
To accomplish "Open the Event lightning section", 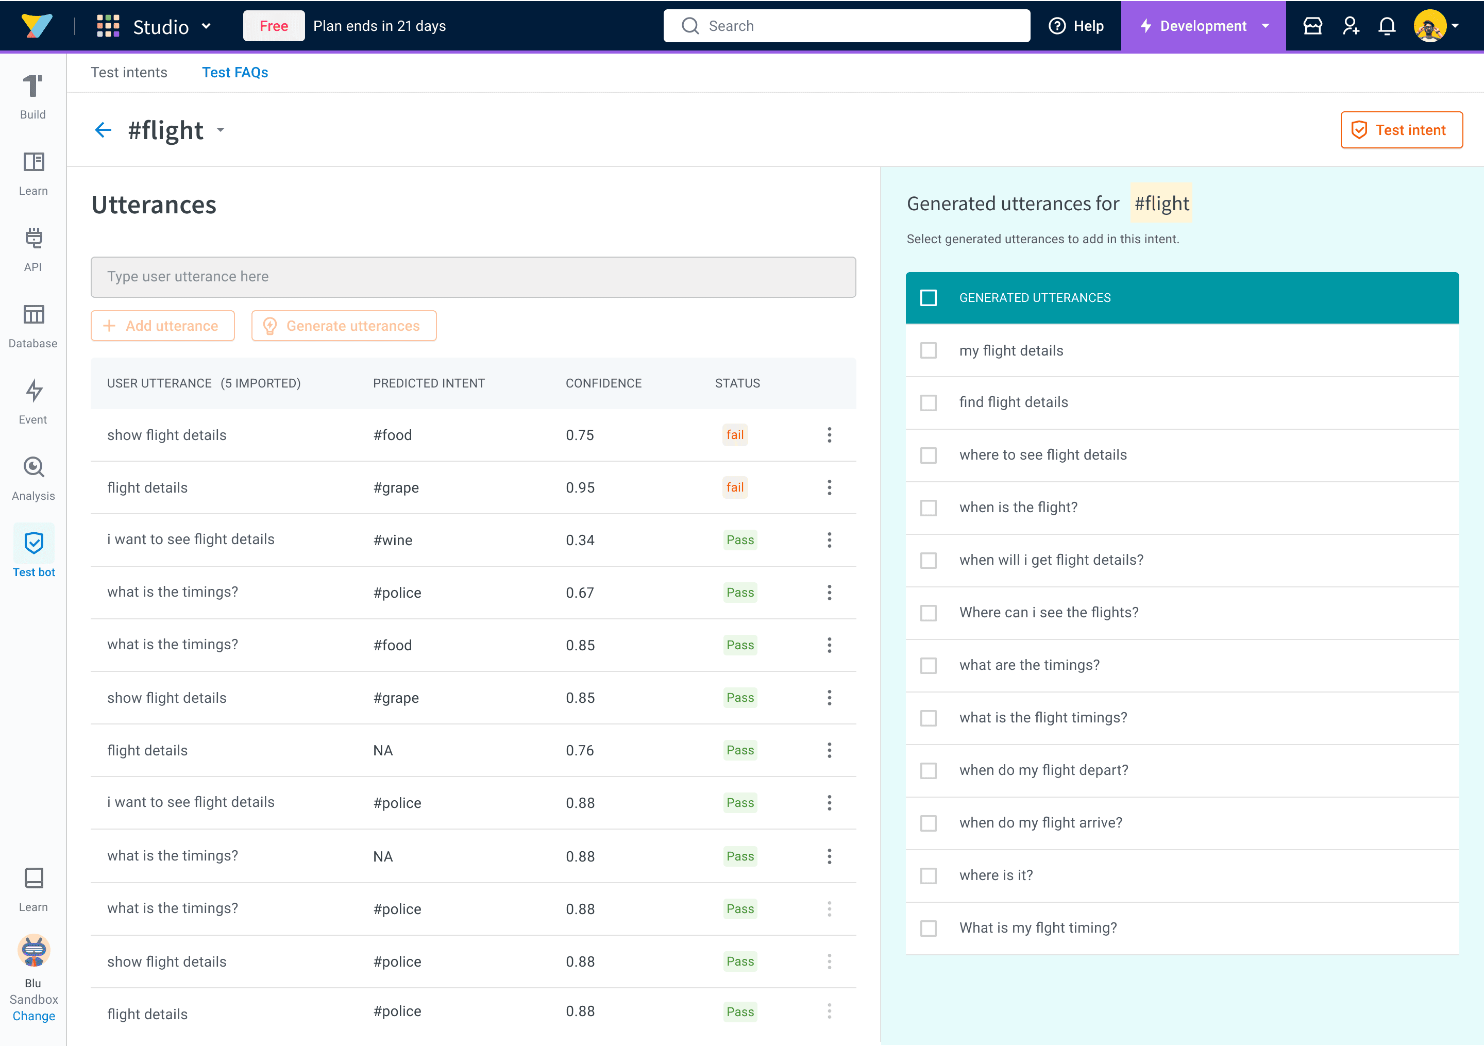I will pyautogui.click(x=33, y=401).
